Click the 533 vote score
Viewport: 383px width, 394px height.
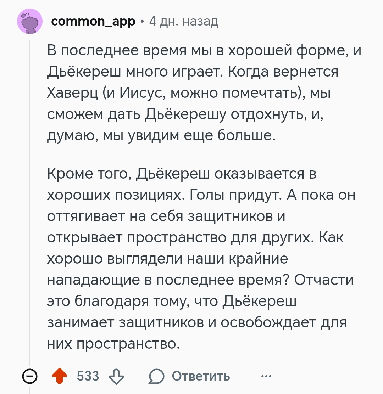(x=88, y=376)
